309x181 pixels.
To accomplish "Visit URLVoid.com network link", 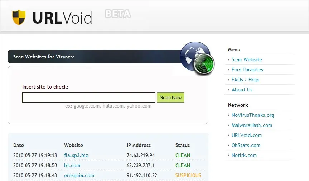I will [247, 135].
